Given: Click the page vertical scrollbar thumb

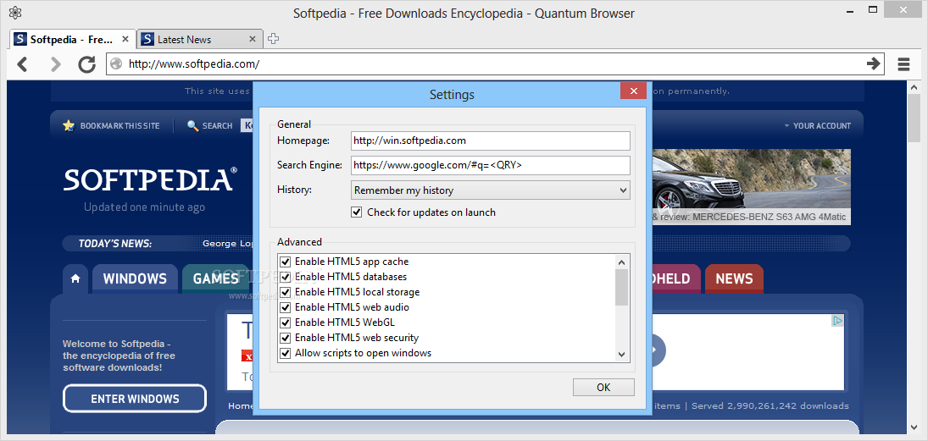Looking at the screenshot, I should [914, 119].
